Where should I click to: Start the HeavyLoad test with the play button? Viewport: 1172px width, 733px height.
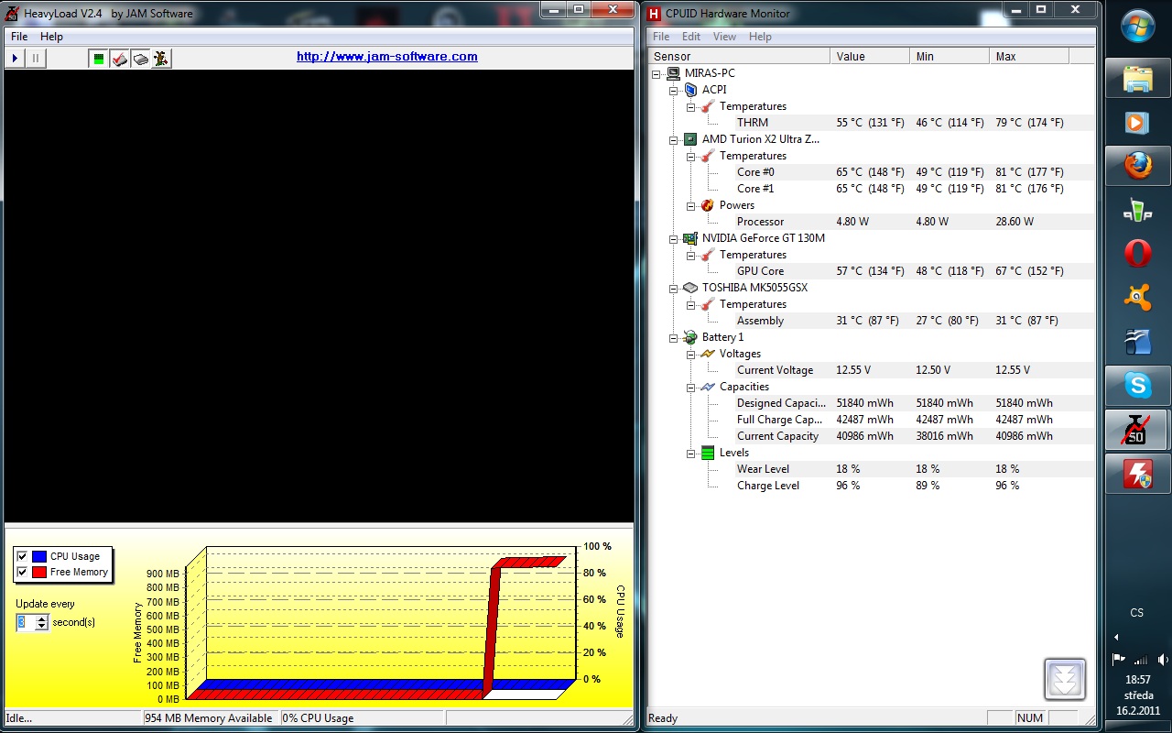click(15, 59)
